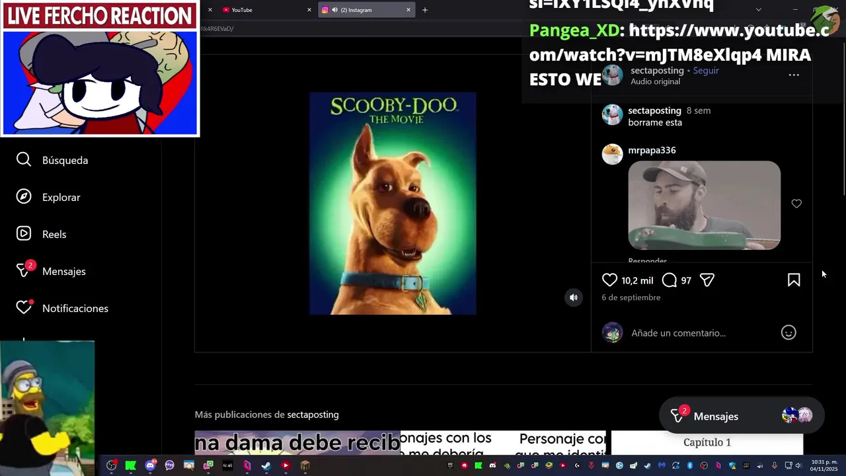Open the volume speaker tray icon

point(798,465)
